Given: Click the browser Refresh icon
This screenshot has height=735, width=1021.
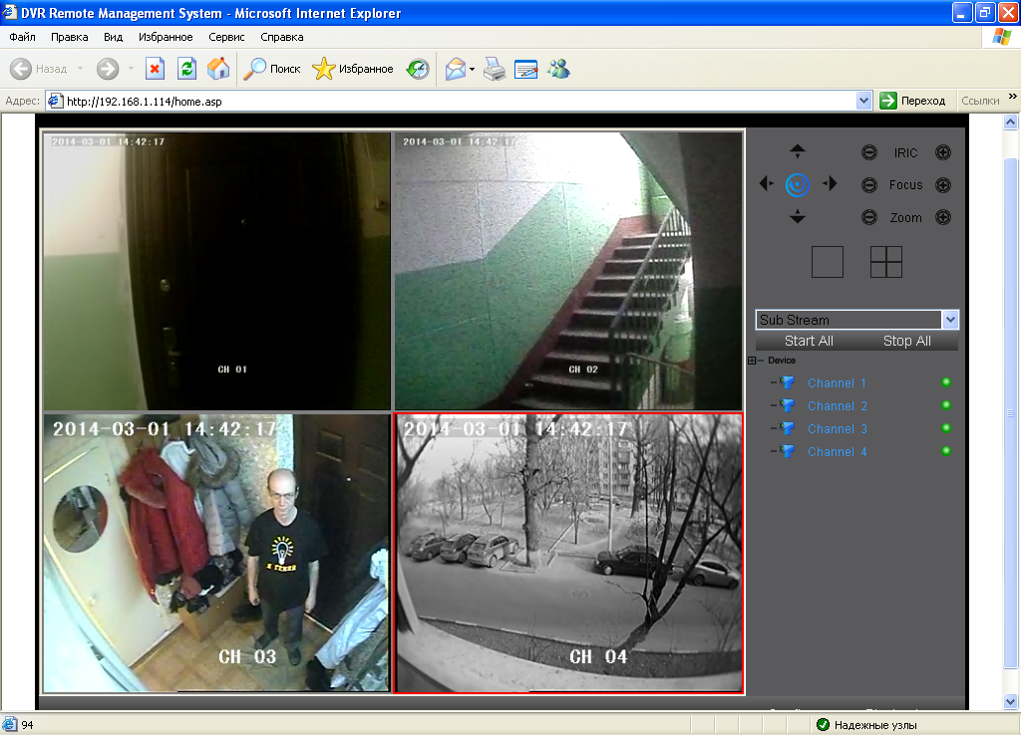Looking at the screenshot, I should click(186, 69).
